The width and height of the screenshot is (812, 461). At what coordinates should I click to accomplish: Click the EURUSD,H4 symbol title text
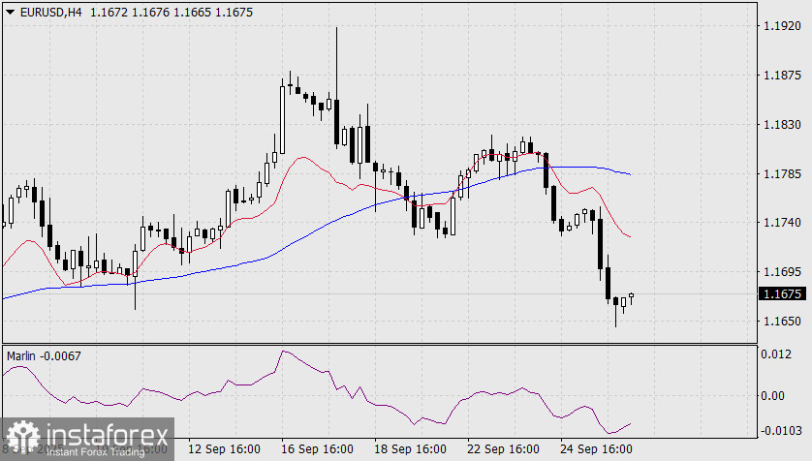point(50,12)
